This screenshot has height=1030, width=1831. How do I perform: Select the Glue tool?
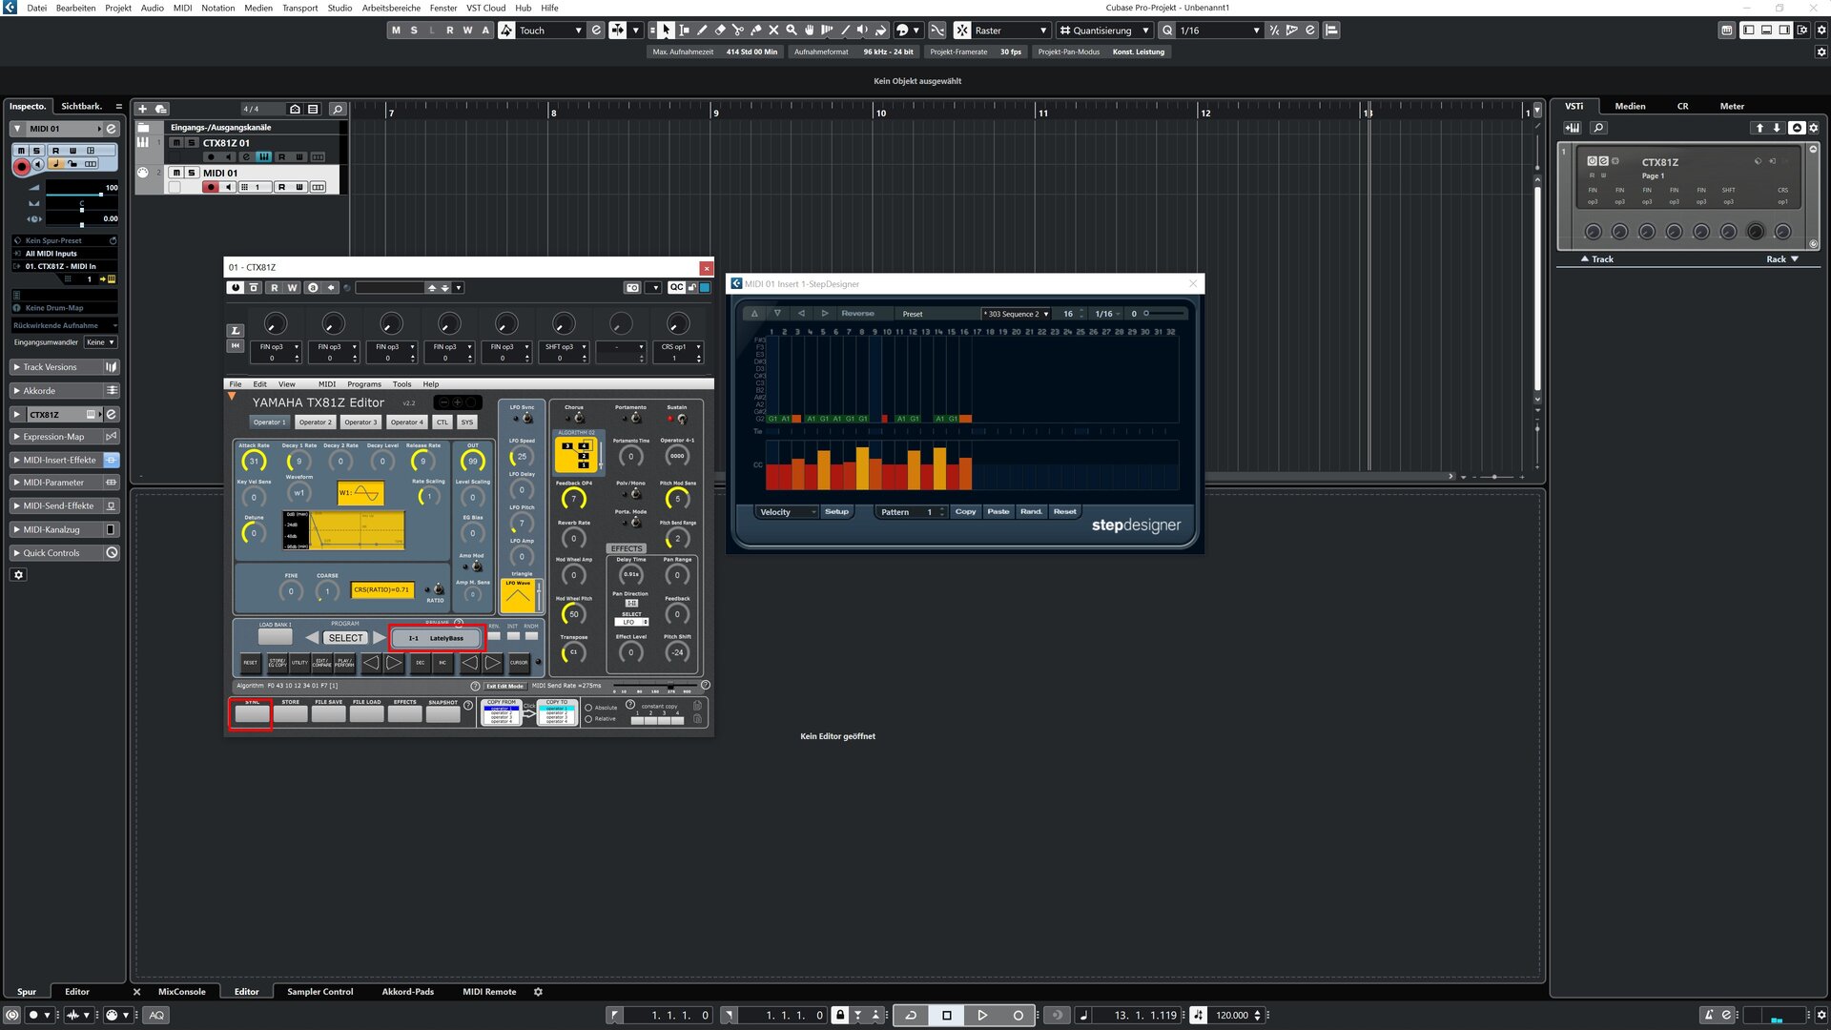(x=756, y=31)
